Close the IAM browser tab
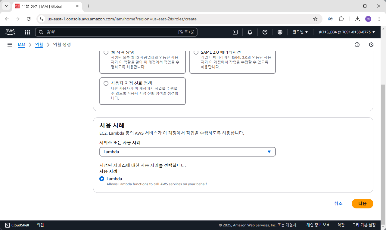386x230 pixels. [78, 6]
